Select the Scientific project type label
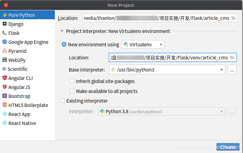The width and height of the screenshot is (243, 153). 17,69
